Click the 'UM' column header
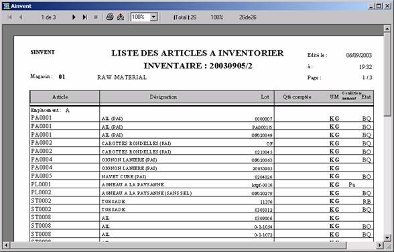Screen dimensions: 394x252 [334, 97]
